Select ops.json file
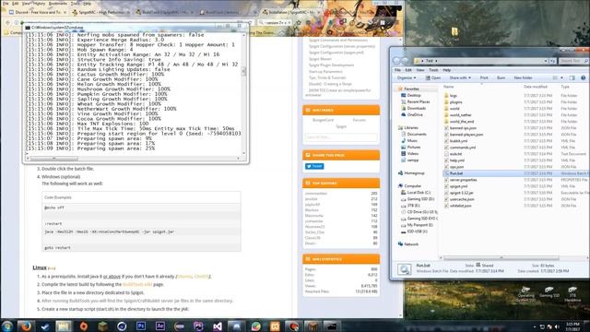Image resolution: width=590 pixels, height=332 pixels. [456, 167]
